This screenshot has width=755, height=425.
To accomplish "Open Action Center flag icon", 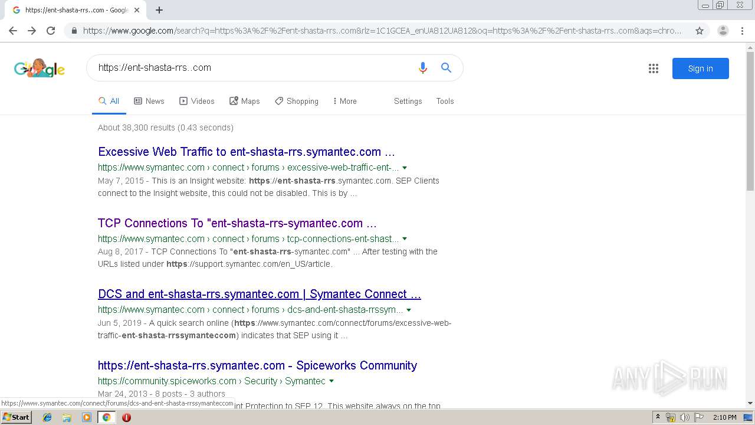I will click(699, 417).
